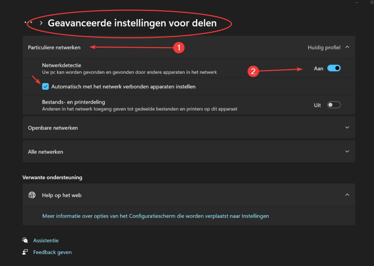Click the Huidig profiel label
Screen dimensions: 374x266
[x=324, y=48]
